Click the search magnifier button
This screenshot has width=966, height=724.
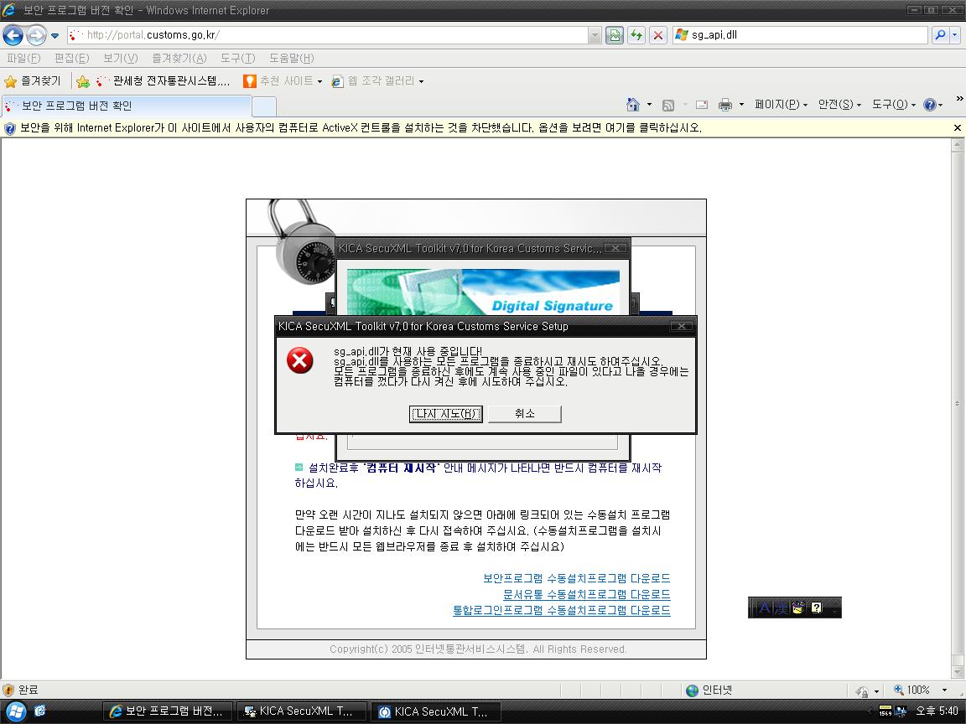(x=940, y=35)
